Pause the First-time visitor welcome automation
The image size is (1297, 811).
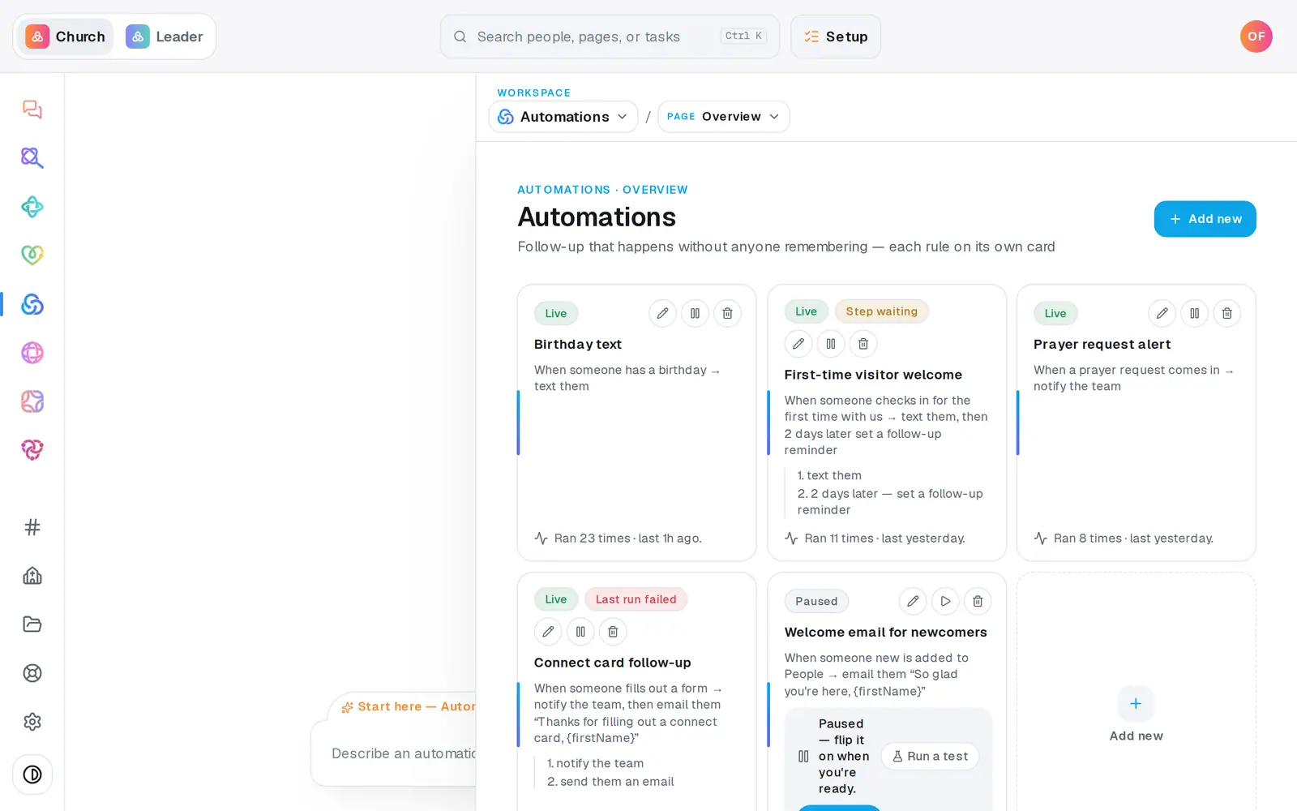[831, 344]
